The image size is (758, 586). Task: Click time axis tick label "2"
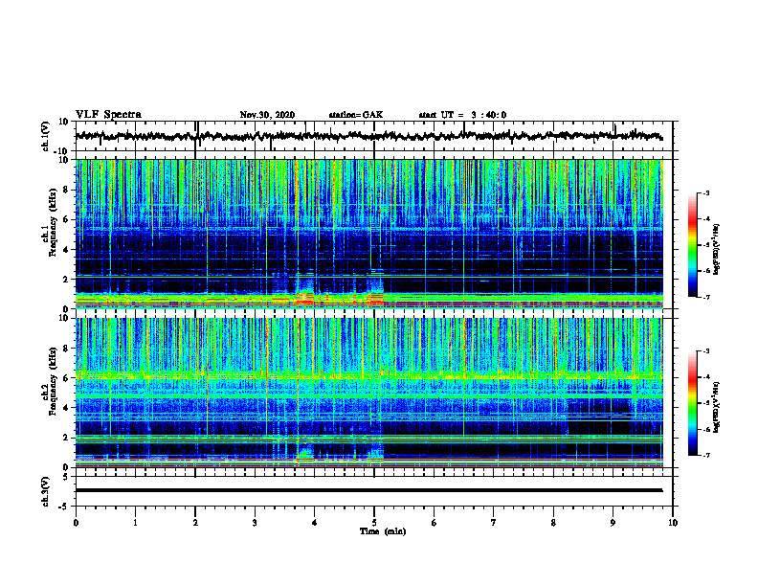click(x=195, y=523)
